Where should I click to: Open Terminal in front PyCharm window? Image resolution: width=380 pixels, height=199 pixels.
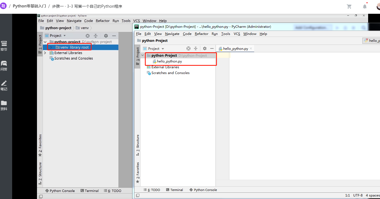pyautogui.click(x=174, y=190)
